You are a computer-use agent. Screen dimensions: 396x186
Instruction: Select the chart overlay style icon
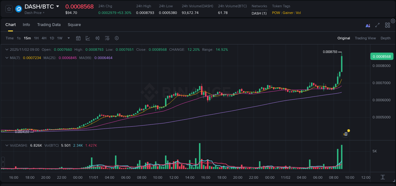pos(87,38)
